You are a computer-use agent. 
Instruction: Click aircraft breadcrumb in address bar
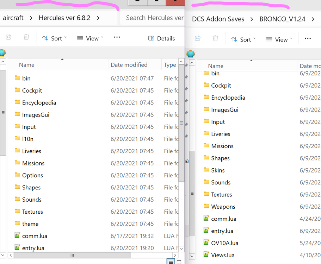coord(13,18)
